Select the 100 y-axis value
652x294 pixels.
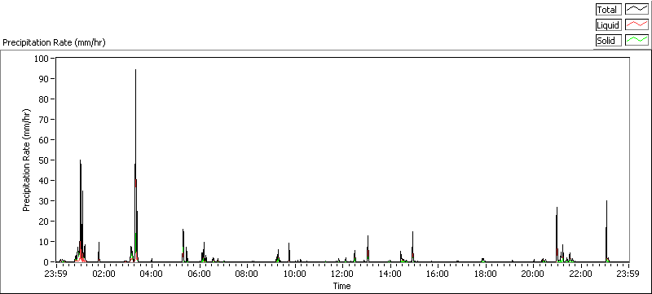coord(42,58)
